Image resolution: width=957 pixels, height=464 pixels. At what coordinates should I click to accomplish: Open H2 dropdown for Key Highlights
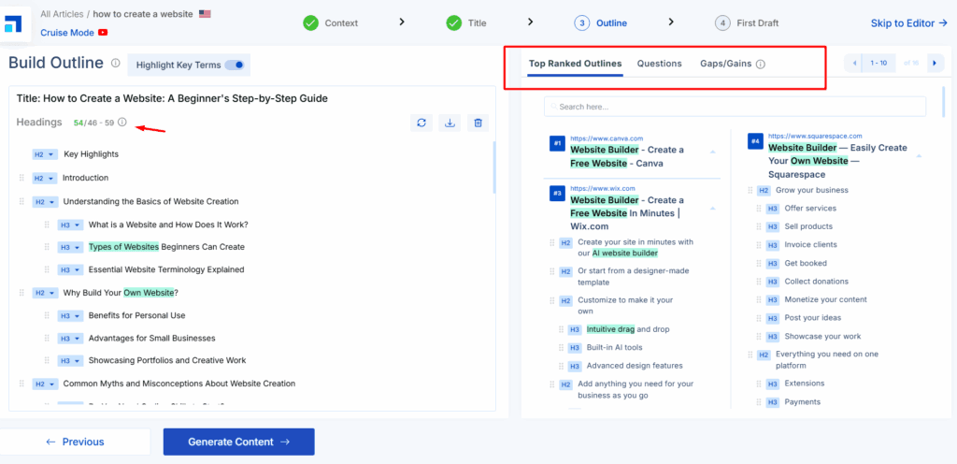(x=45, y=154)
